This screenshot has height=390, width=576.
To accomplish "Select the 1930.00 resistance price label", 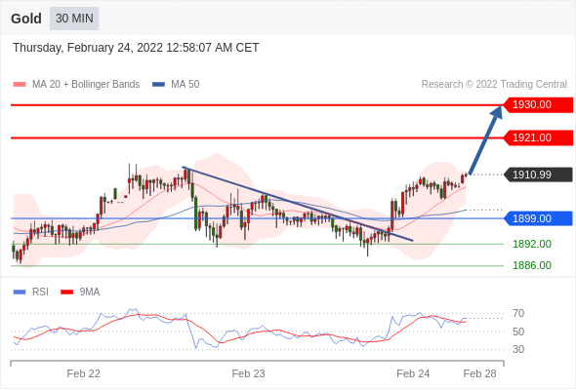I will point(538,105).
